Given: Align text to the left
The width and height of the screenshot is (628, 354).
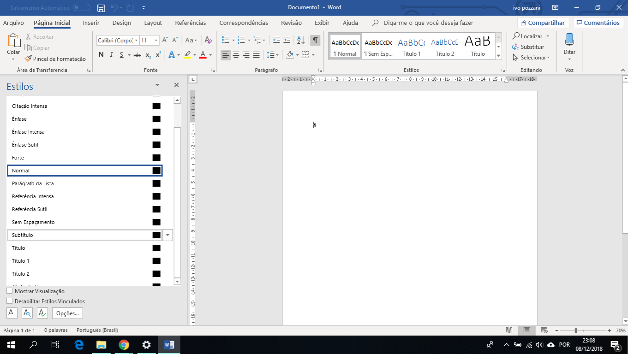Looking at the screenshot, I should coord(226,55).
